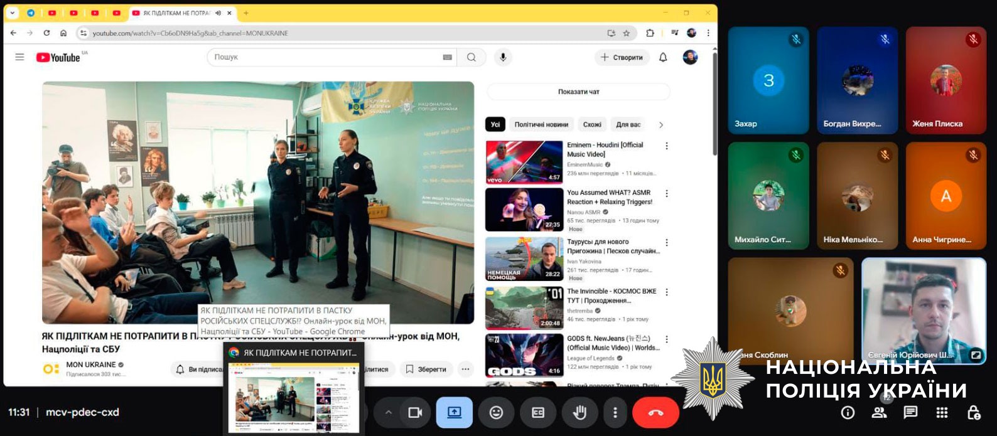
Task: Open the Chrome extensions puzzle icon
Action: click(x=650, y=33)
